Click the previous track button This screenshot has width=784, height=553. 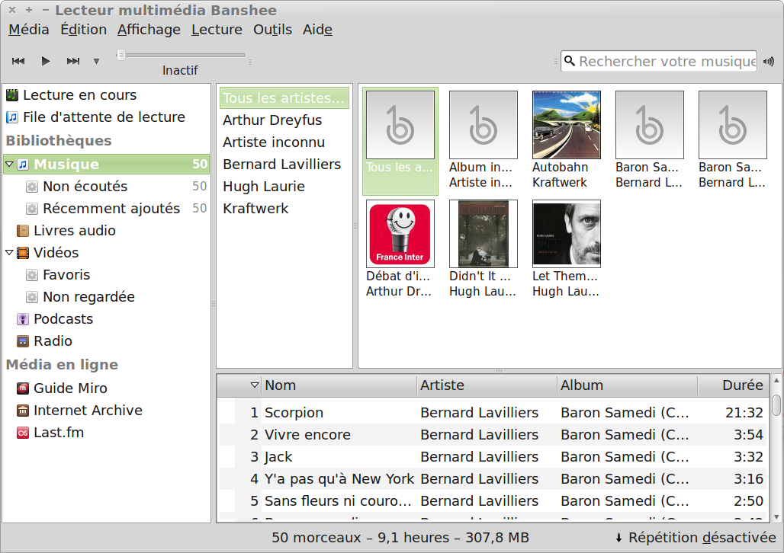click(x=18, y=61)
